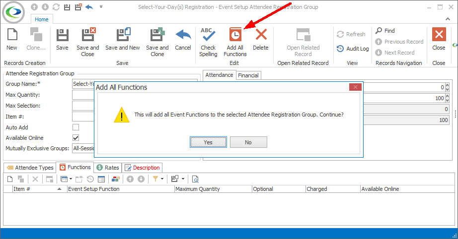Click move down arrow in grid toolbar
The image size is (458, 239).
[x=141, y=179]
